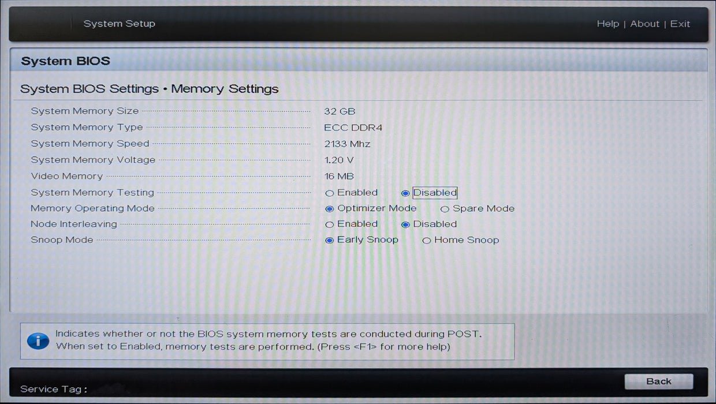Click the Node Interleaving label
Image resolution: width=716 pixels, height=404 pixels.
click(x=74, y=224)
